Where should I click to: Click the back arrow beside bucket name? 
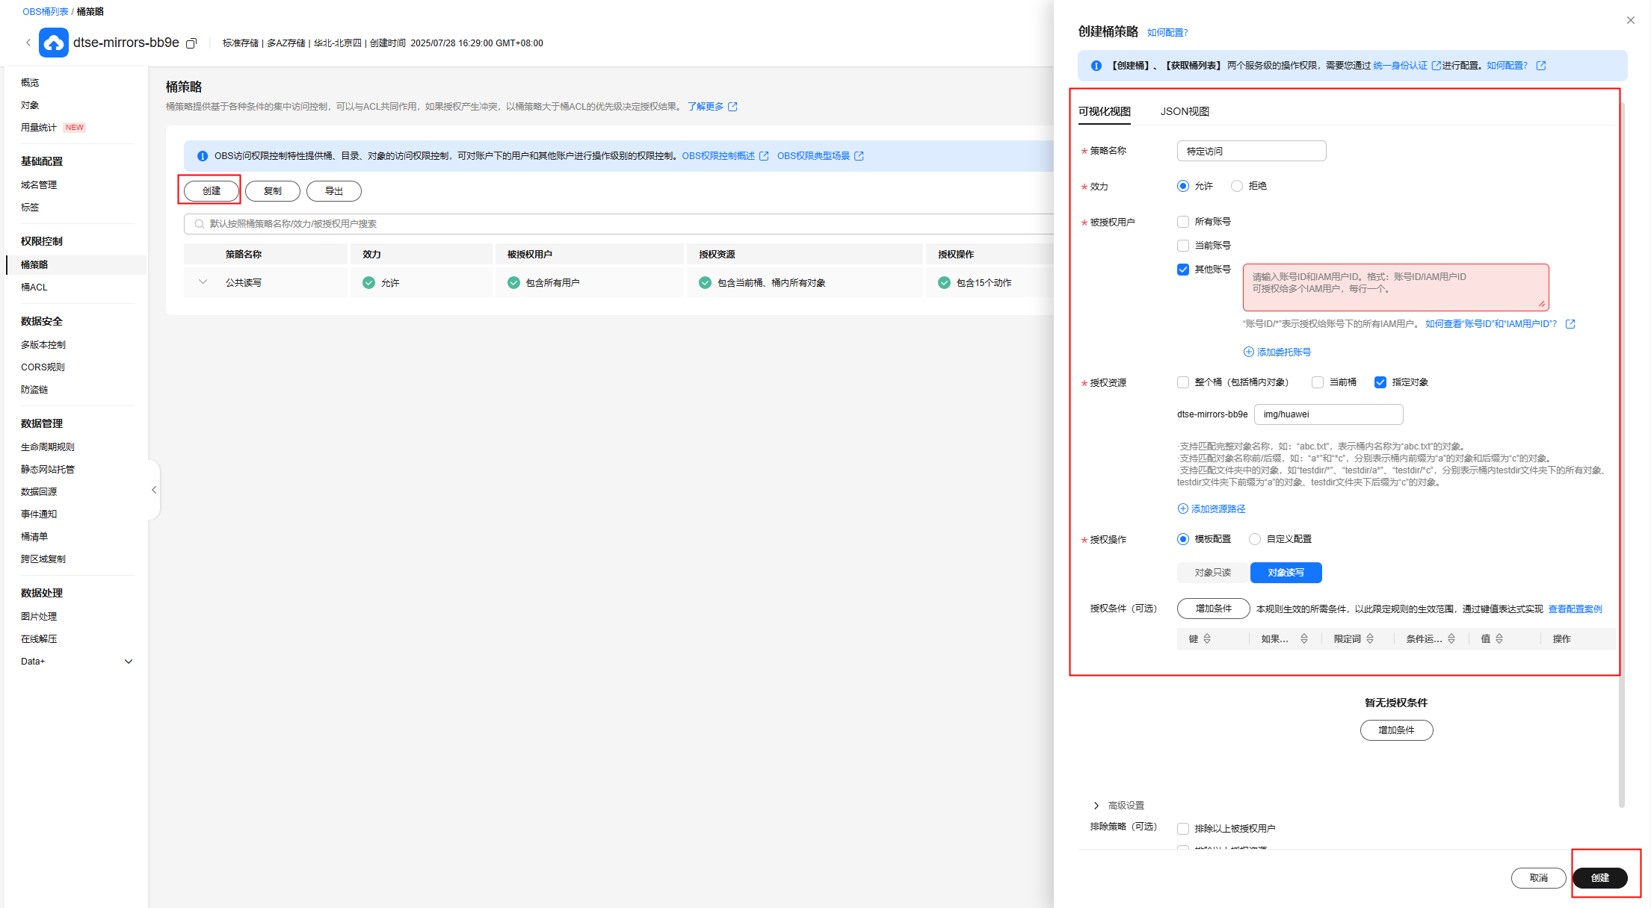tap(28, 43)
